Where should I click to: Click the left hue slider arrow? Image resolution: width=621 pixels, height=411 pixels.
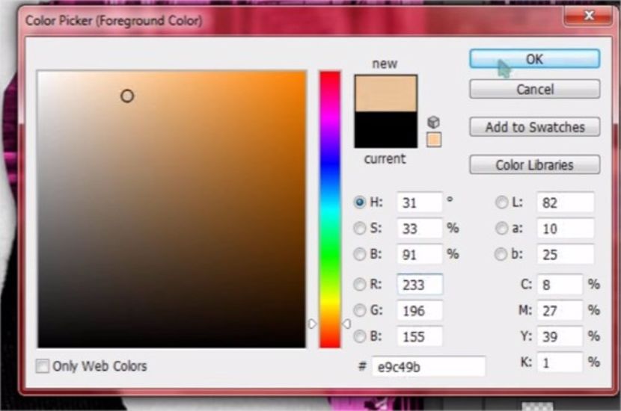(x=313, y=324)
